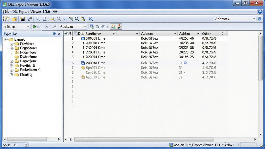
Task: Click the gray asterisk toolbar icon
Action: (x=47, y=27)
